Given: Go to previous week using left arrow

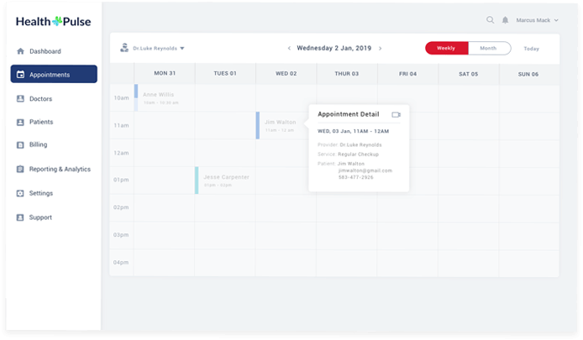Looking at the screenshot, I should [289, 49].
